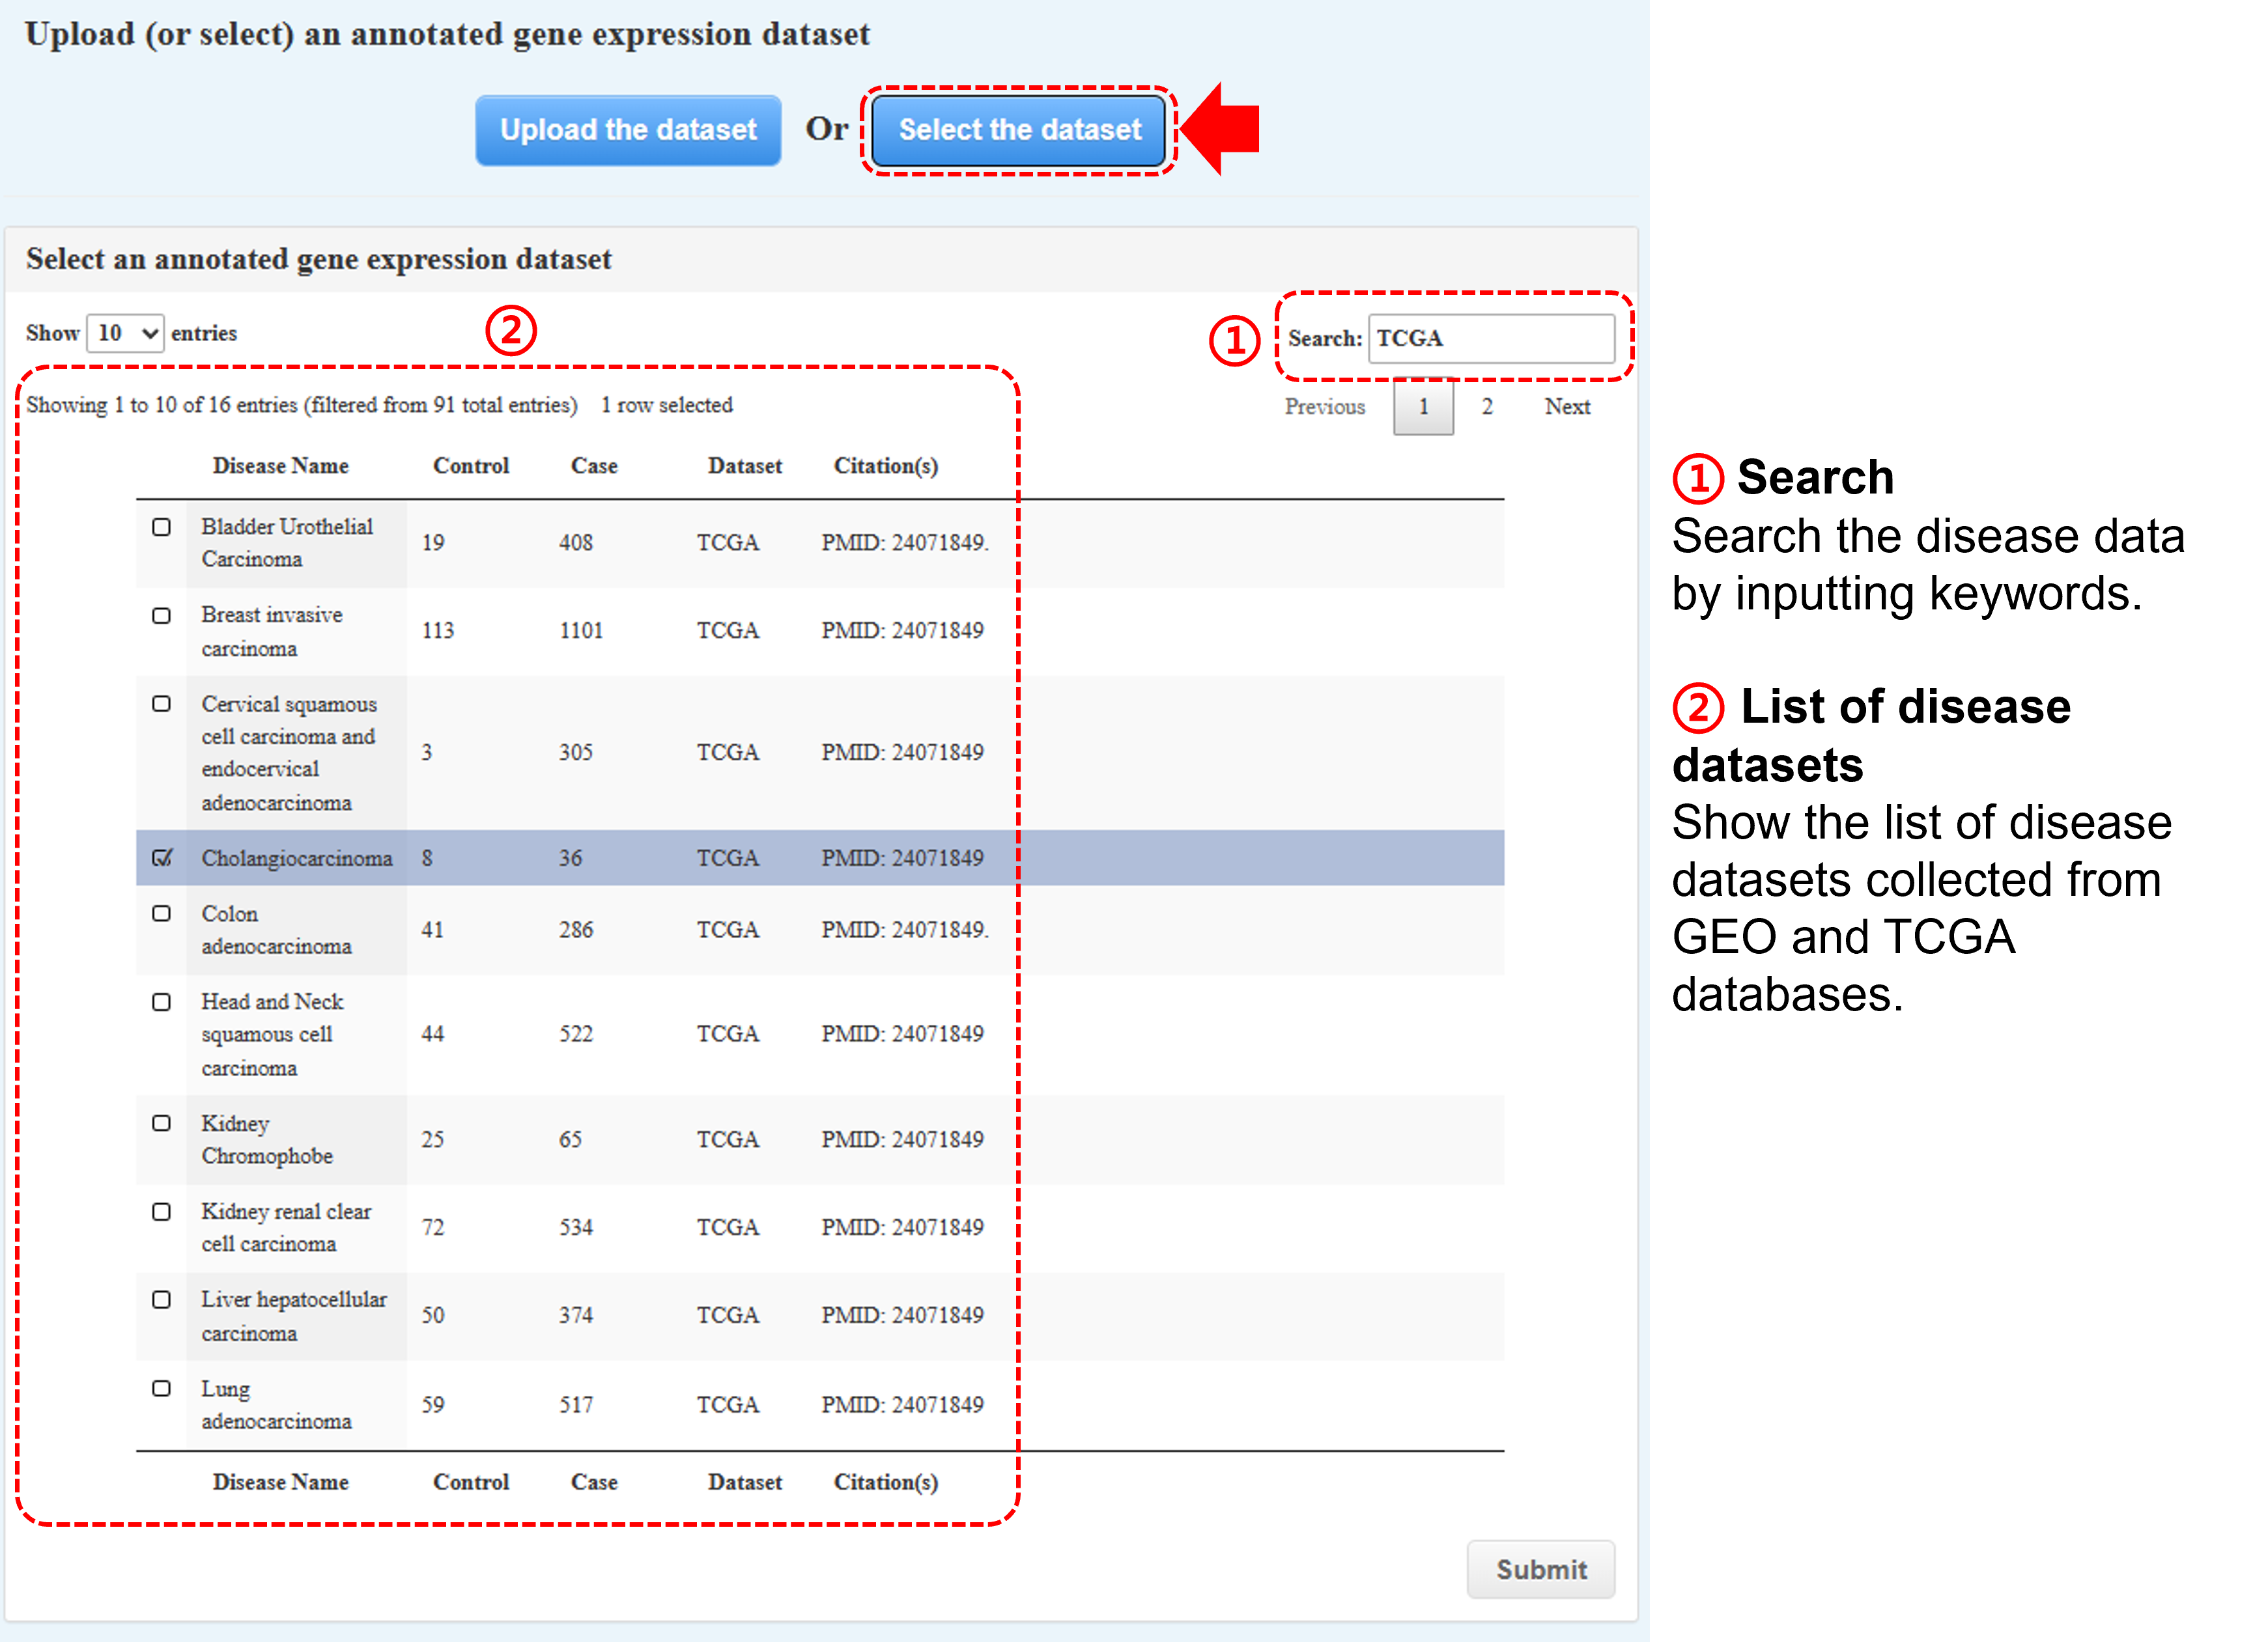Sort table by Case column header
Screen dimensions: 2268x1642
pos(594,466)
